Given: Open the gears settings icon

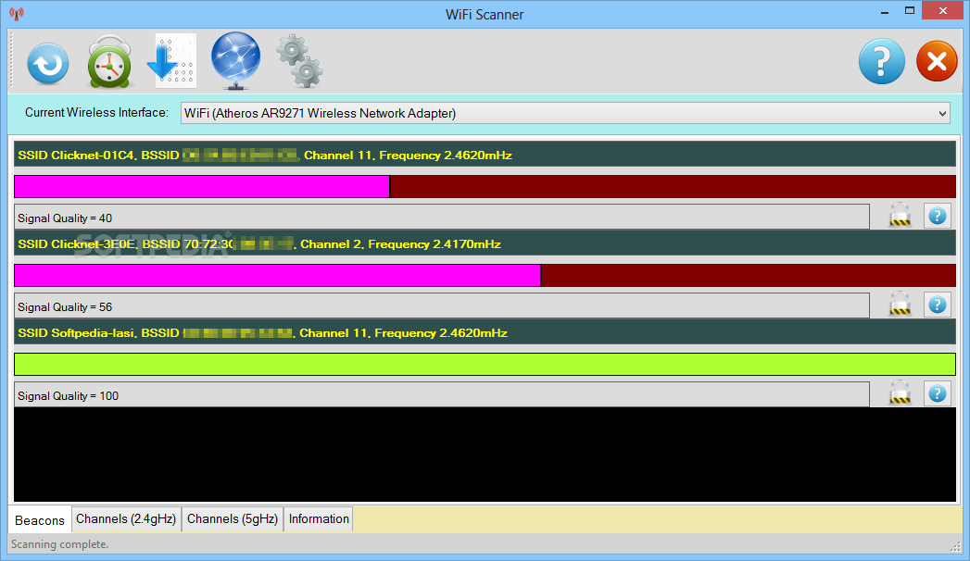Looking at the screenshot, I should tap(299, 60).
